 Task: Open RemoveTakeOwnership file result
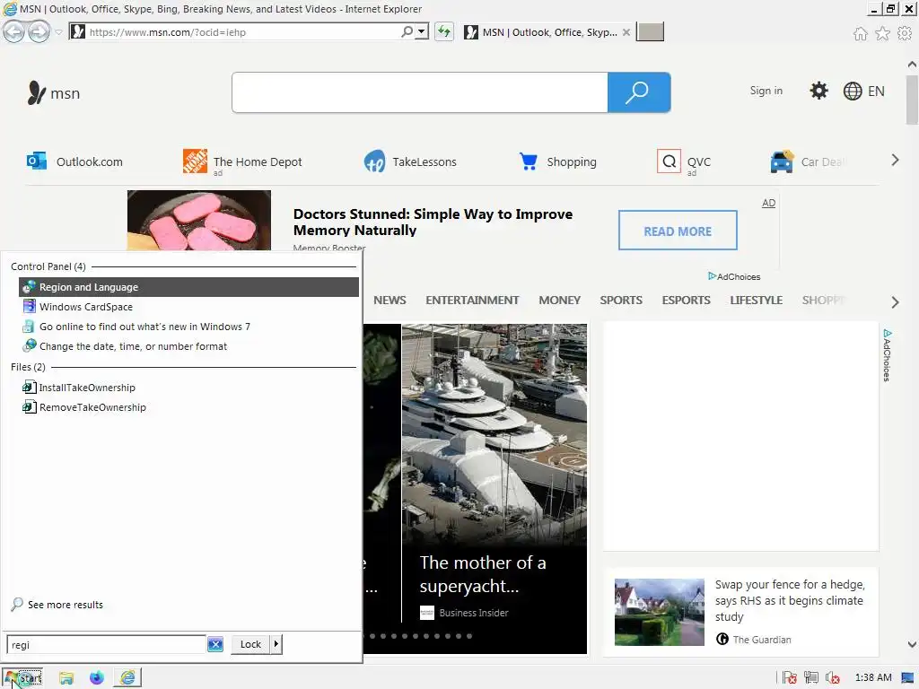coord(188,407)
